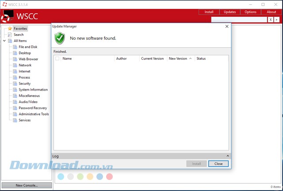Open the Options menu in top bar
The height and width of the screenshot is (191, 283).
coord(251,12)
